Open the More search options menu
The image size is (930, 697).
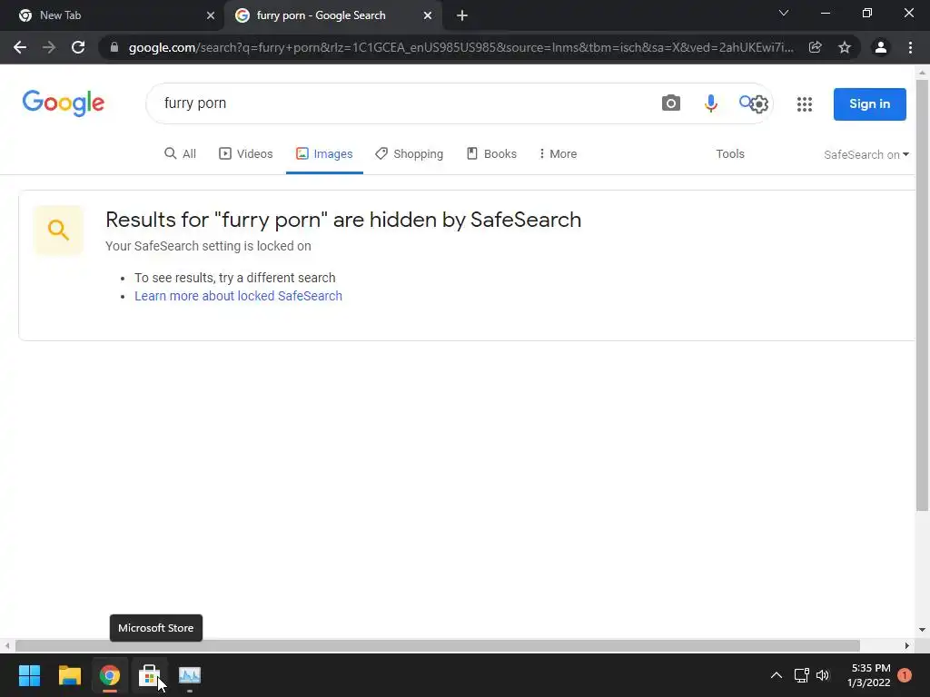tap(558, 154)
